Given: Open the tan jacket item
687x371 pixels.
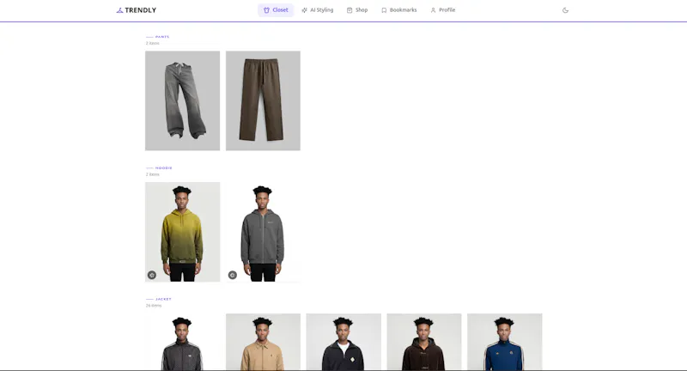Looking at the screenshot, I should pyautogui.click(x=263, y=342).
